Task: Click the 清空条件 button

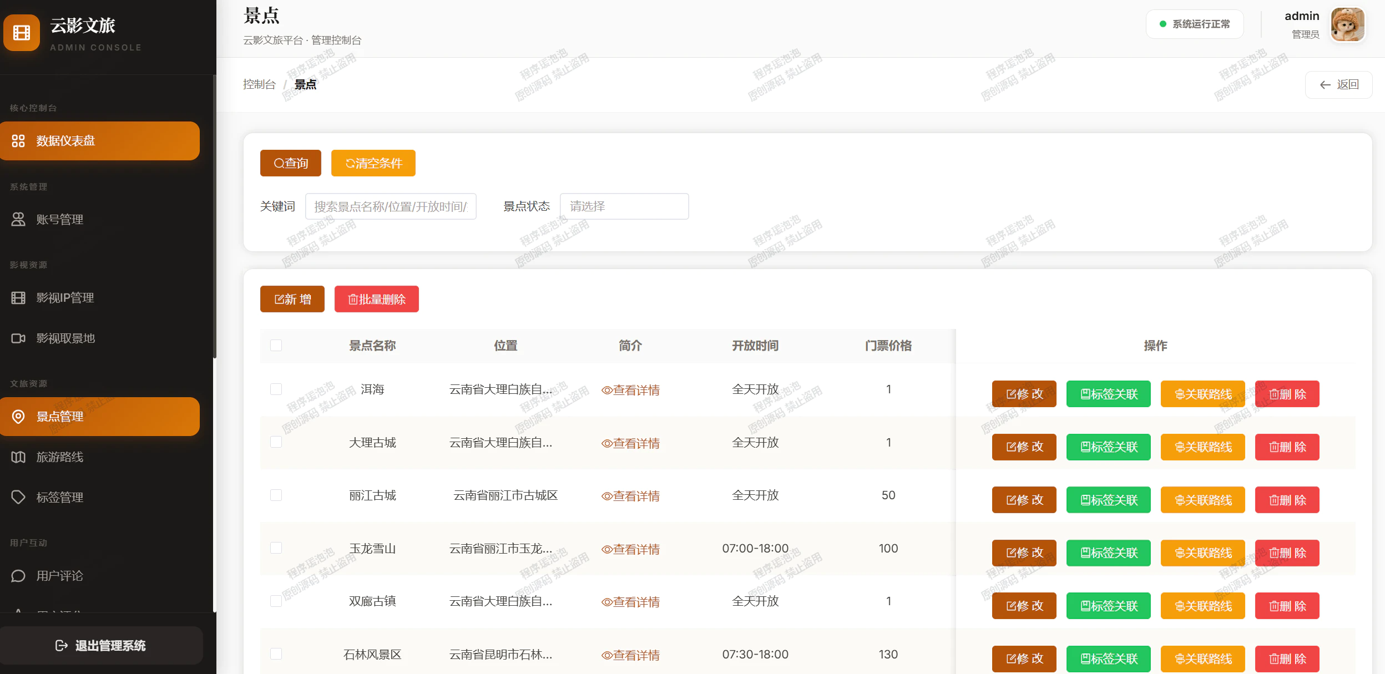Action: pyautogui.click(x=373, y=163)
